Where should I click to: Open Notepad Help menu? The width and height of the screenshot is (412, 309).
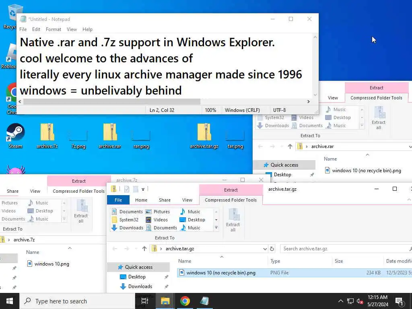[87, 29]
